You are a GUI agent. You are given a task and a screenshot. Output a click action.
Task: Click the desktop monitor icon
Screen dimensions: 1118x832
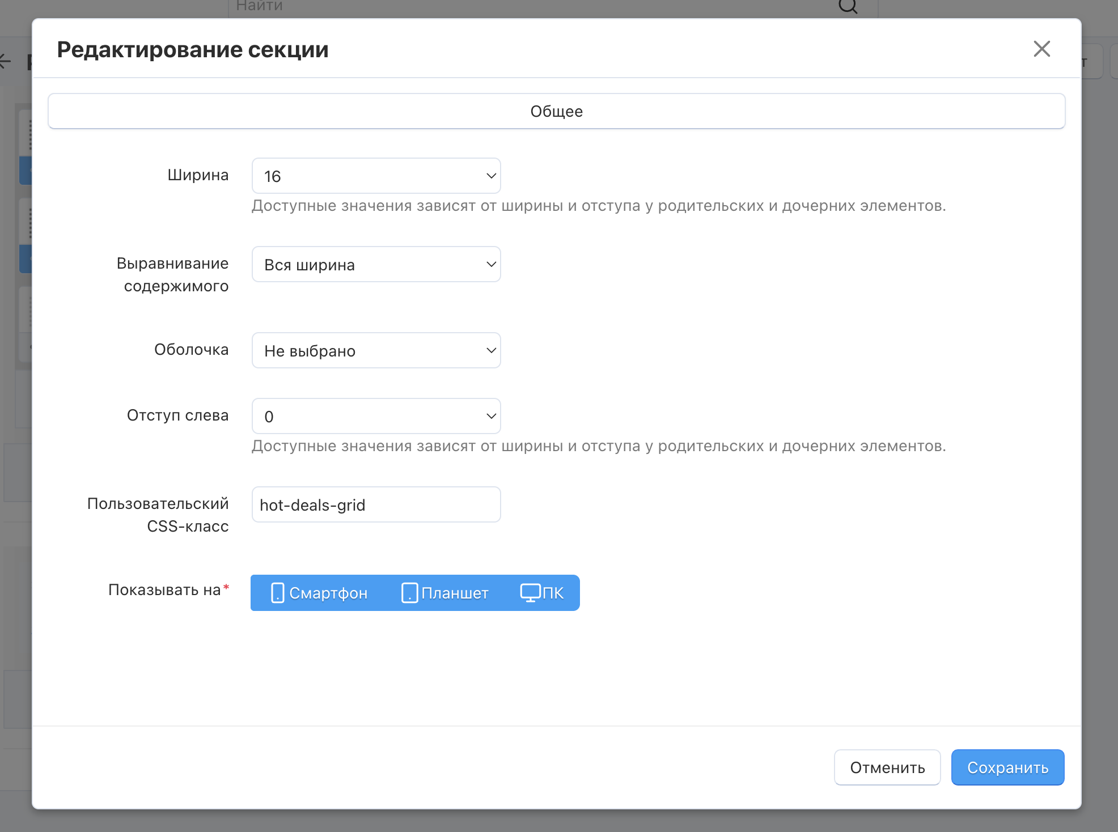coord(530,593)
